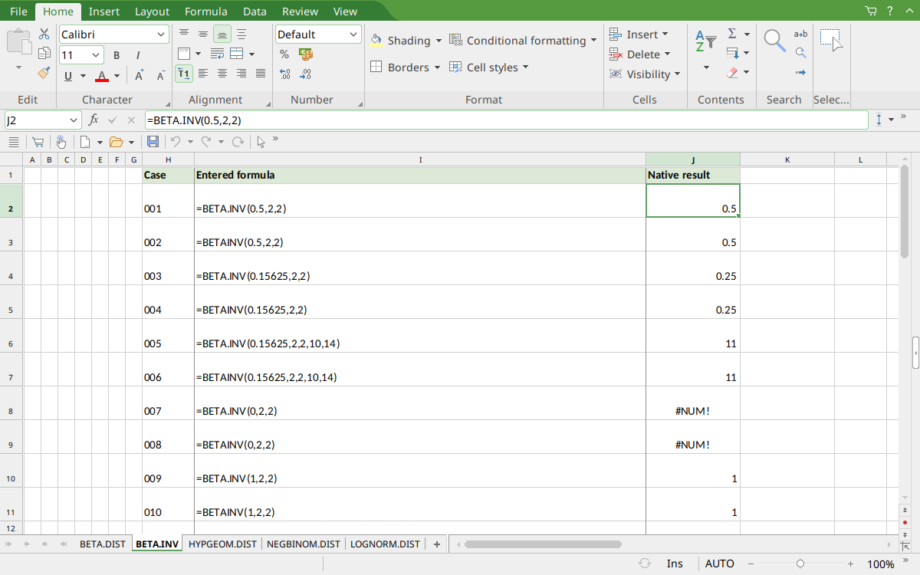Click the Sort and filter AZ icon
This screenshot has height=575, width=920.
[705, 41]
